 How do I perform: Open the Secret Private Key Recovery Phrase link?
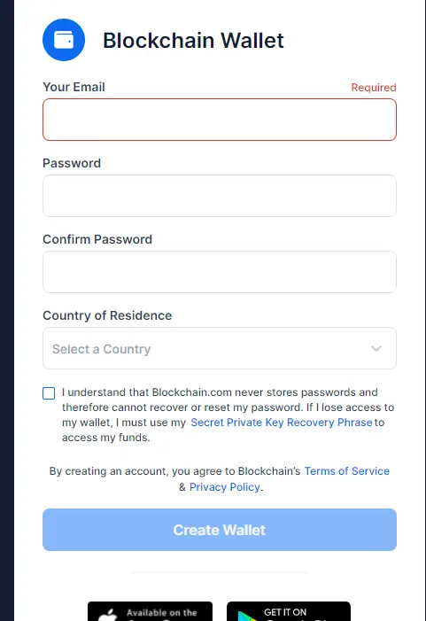[x=282, y=423]
